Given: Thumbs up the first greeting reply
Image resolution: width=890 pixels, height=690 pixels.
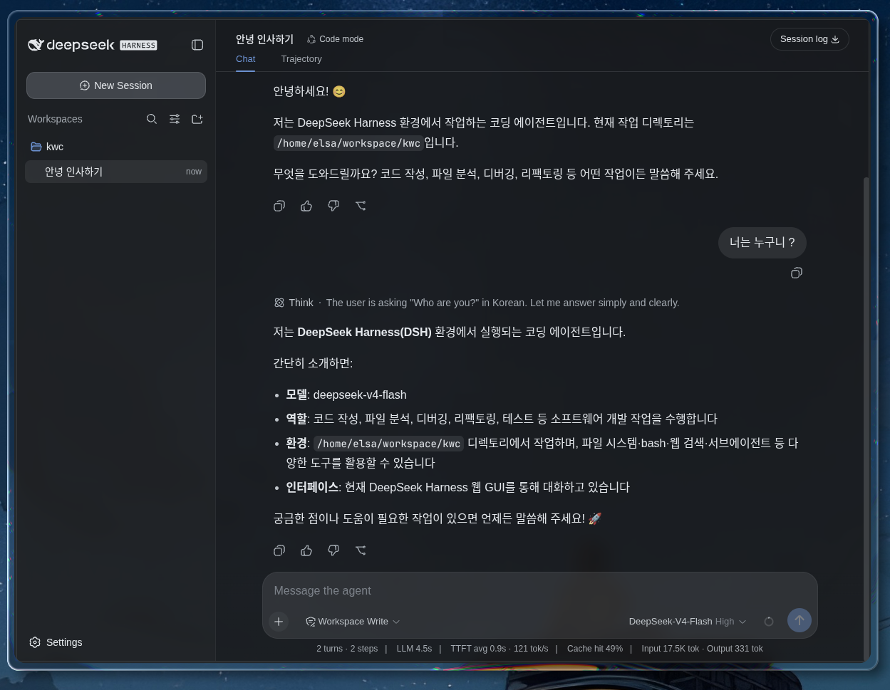Looking at the screenshot, I should pyautogui.click(x=306, y=206).
